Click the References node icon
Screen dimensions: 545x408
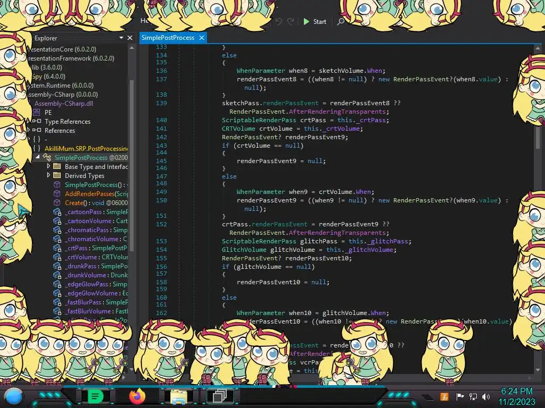tap(37, 130)
